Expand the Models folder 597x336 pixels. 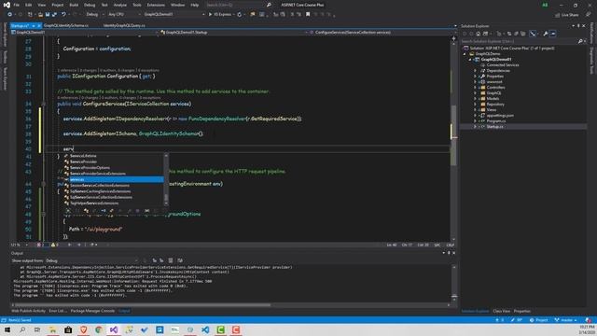(475, 99)
